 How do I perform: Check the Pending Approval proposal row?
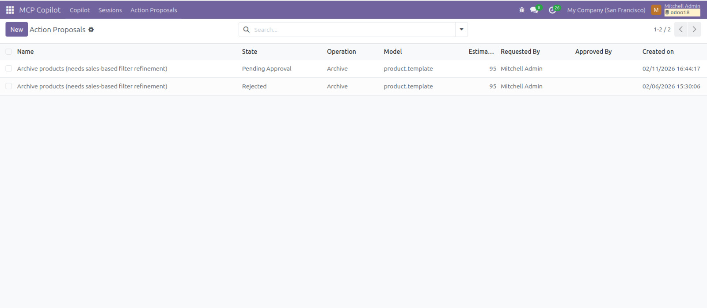pyautogui.click(x=9, y=69)
